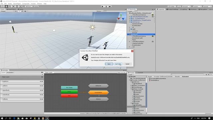213x120 pixels.
Task: Open the Invector menu
Action: pyautogui.click(x=33, y=4)
